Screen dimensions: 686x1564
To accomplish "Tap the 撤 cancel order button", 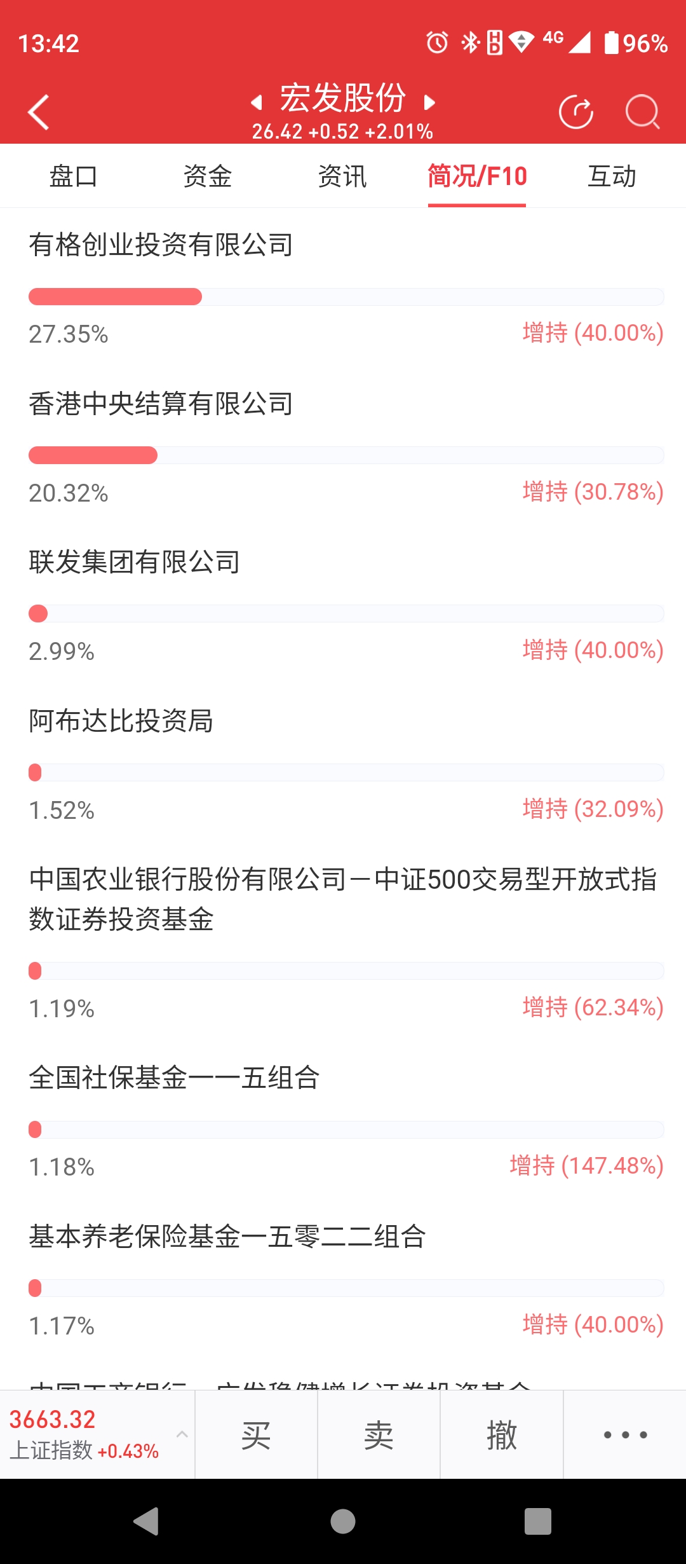I will tap(502, 1434).
